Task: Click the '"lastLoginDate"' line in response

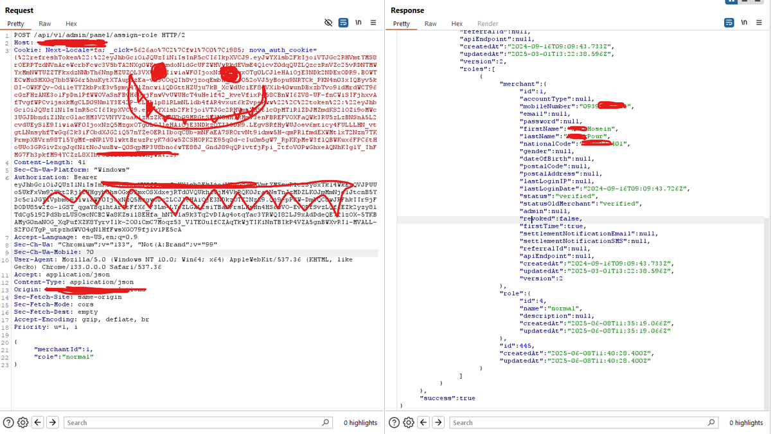Action: (604, 188)
